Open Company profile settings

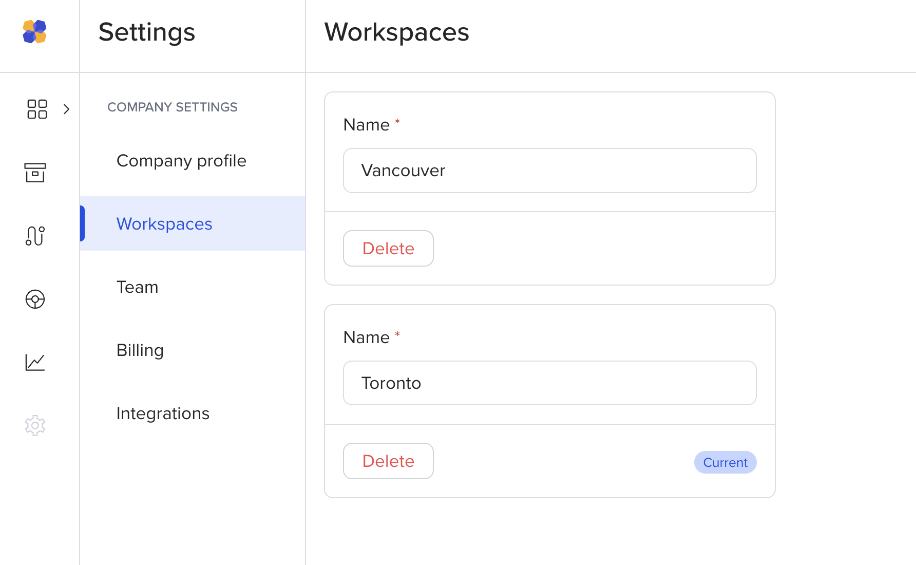coord(181,161)
